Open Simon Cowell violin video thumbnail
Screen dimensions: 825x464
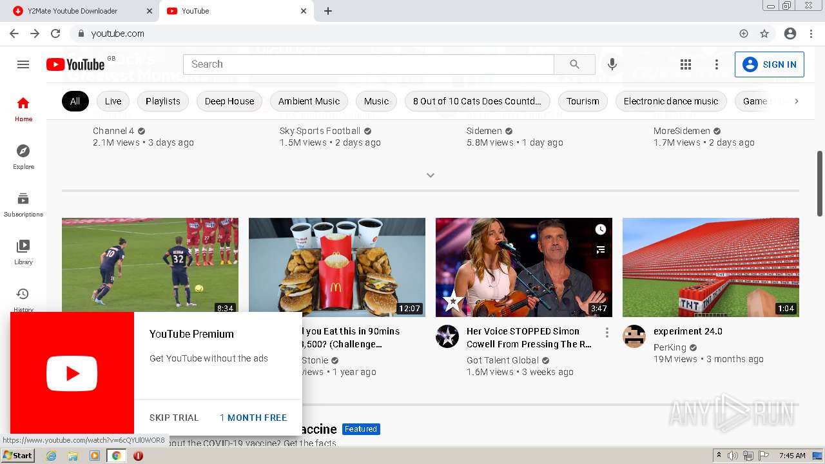click(x=524, y=267)
